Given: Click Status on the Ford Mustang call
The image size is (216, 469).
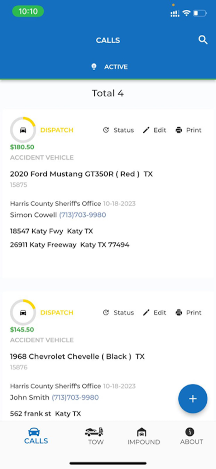Looking at the screenshot, I should pyautogui.click(x=118, y=130).
